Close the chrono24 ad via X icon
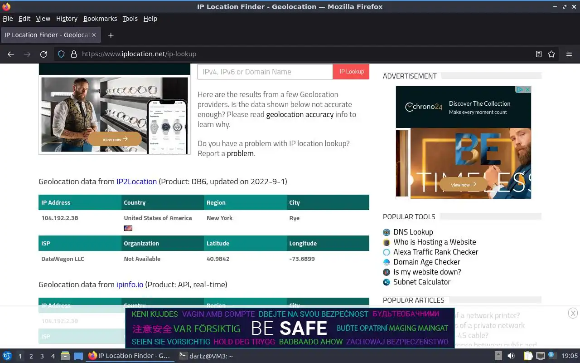This screenshot has width=580, height=363. (527, 90)
